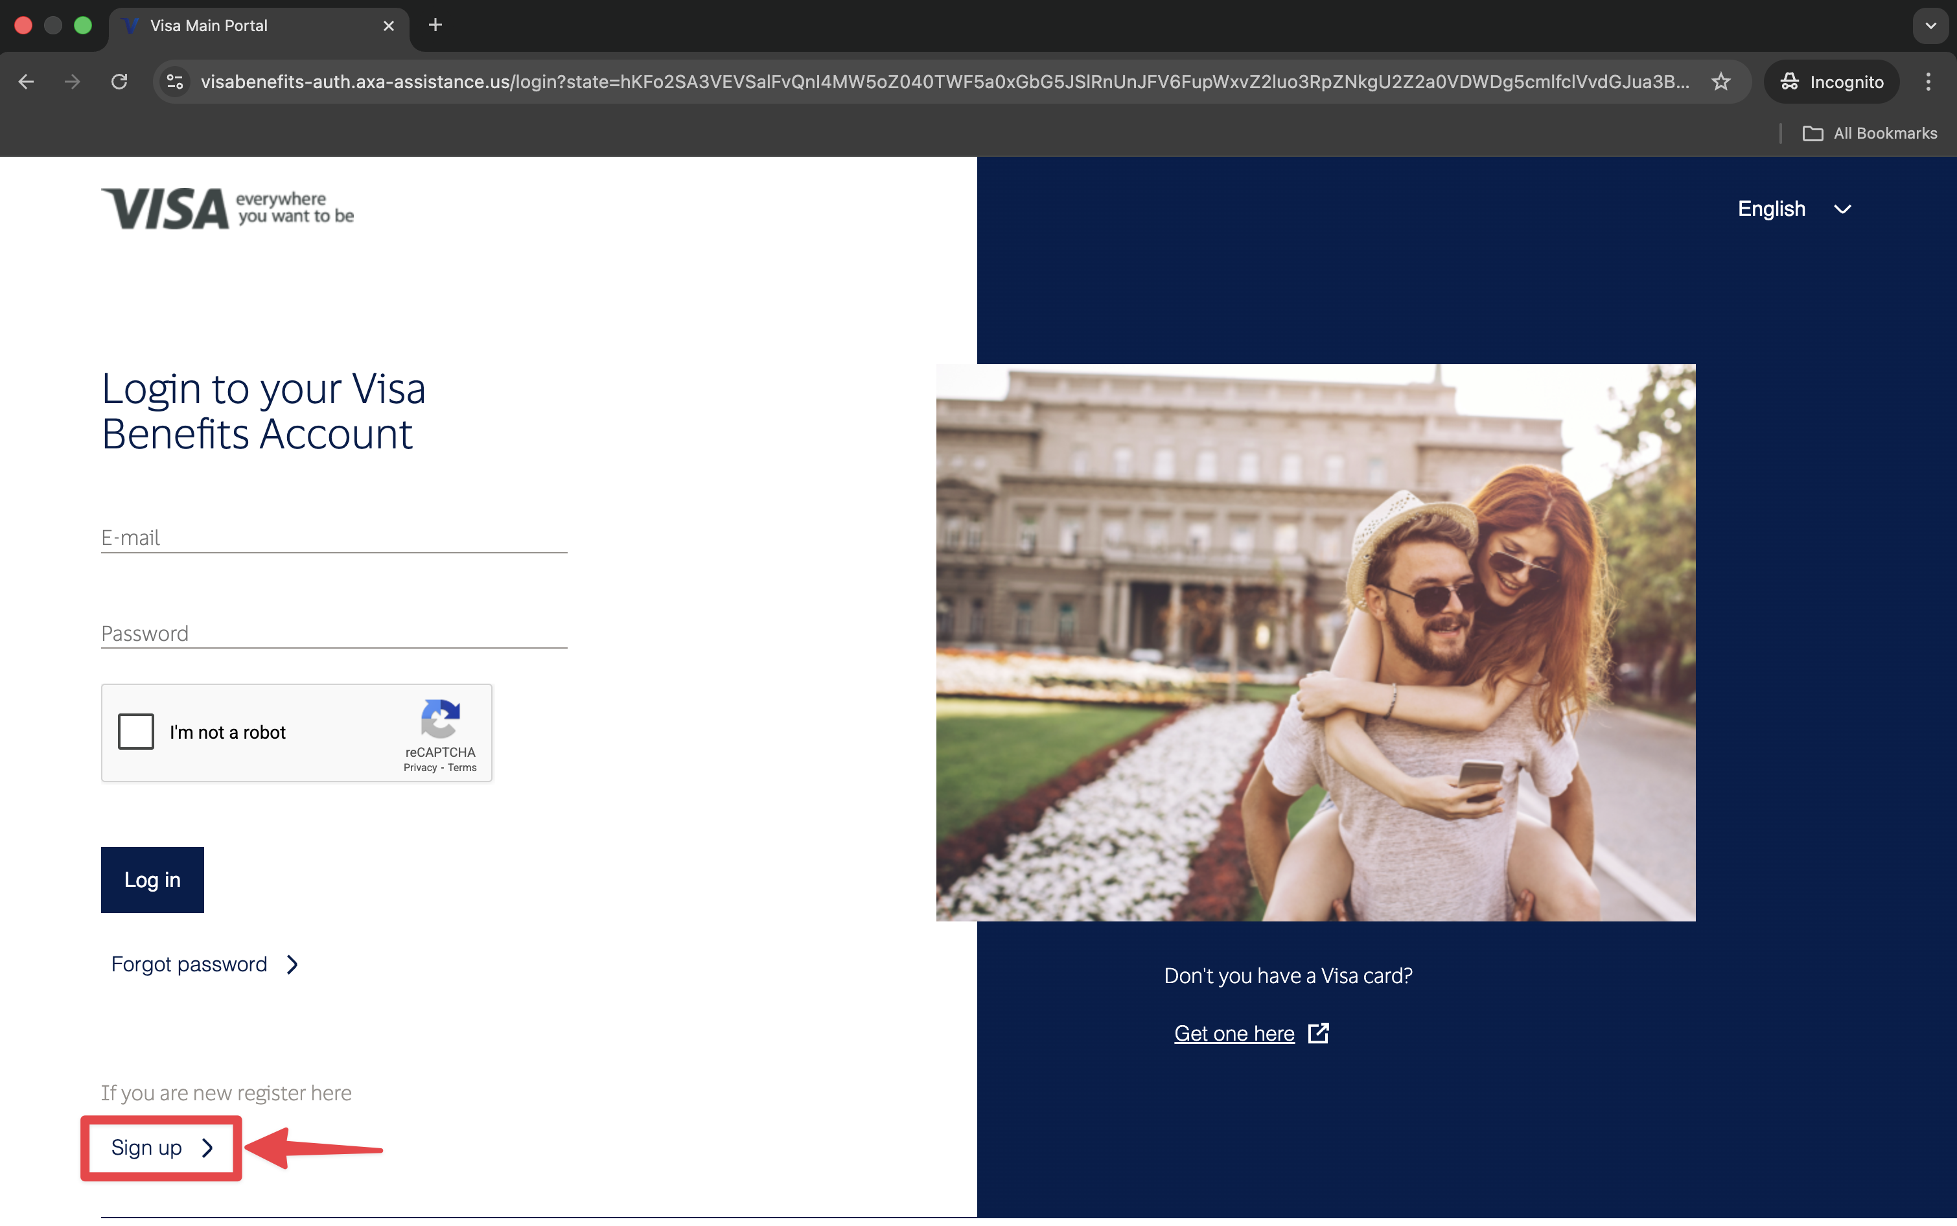Open the reCAPTCHA Terms link
Screen dimensions: 1957x1226
[462, 768]
